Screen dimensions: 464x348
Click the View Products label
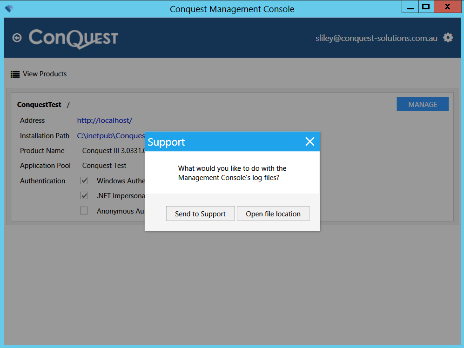pyautogui.click(x=45, y=74)
